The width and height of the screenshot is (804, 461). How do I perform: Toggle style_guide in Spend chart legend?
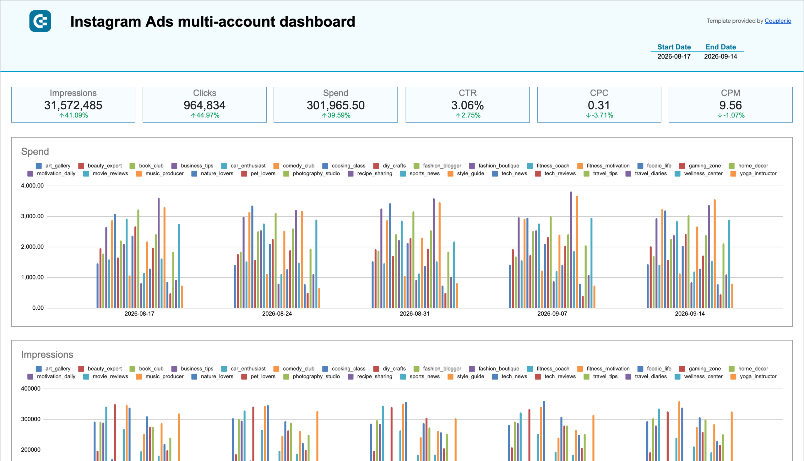[465, 174]
